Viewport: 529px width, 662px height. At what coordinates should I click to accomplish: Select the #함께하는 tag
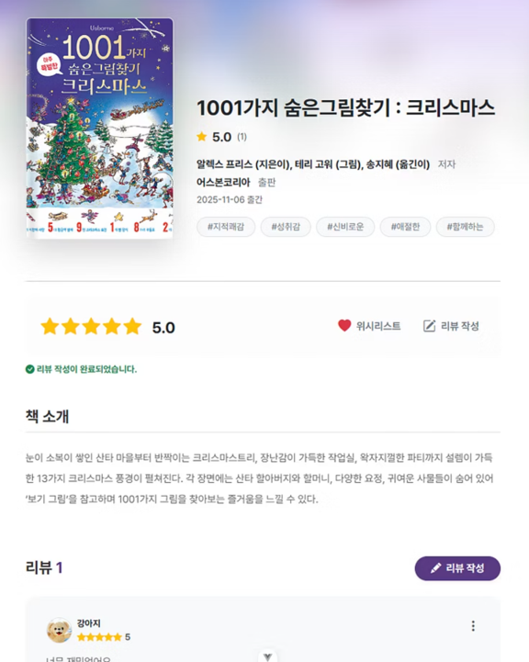point(466,227)
